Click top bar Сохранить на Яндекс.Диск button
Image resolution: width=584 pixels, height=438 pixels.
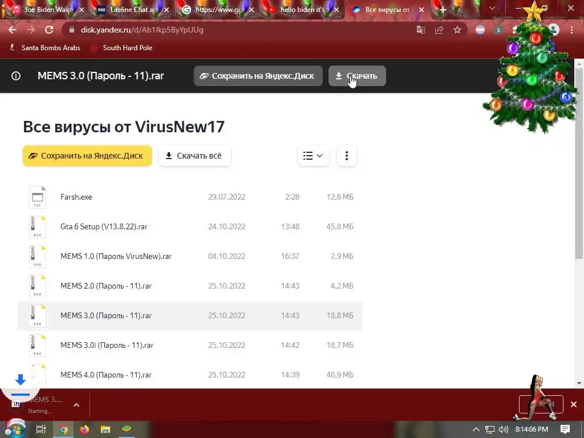pyautogui.click(x=258, y=76)
